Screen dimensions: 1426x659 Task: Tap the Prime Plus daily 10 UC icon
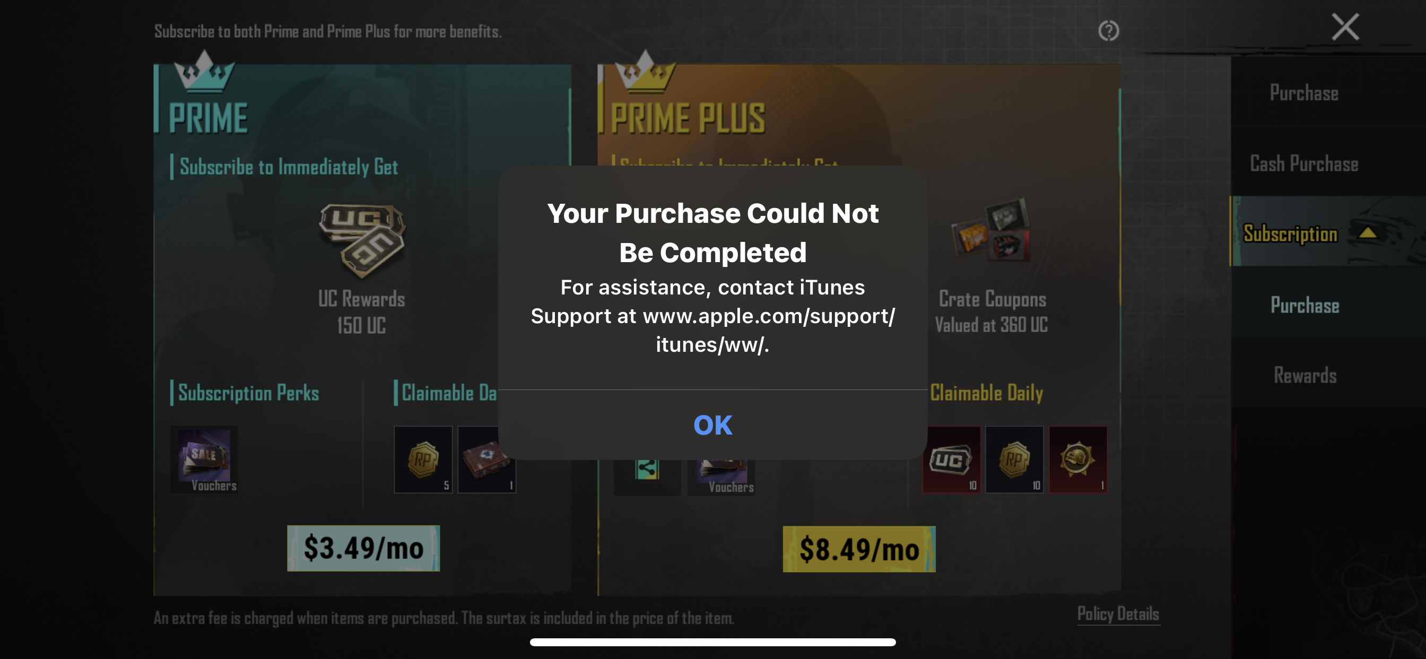coord(951,459)
